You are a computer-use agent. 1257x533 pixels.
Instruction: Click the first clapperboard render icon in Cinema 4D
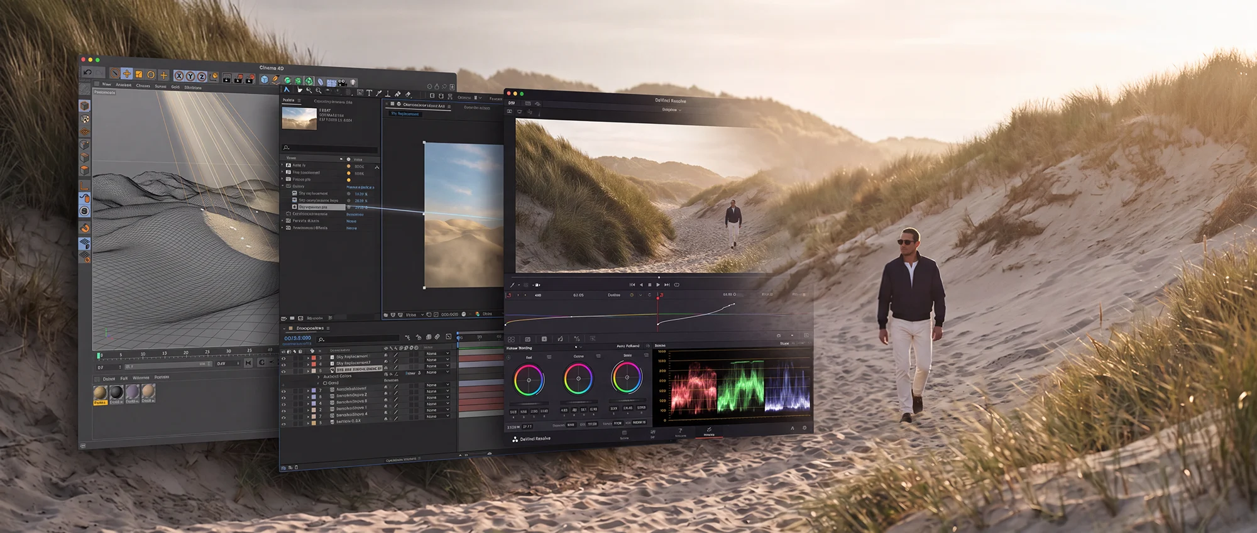[227, 79]
